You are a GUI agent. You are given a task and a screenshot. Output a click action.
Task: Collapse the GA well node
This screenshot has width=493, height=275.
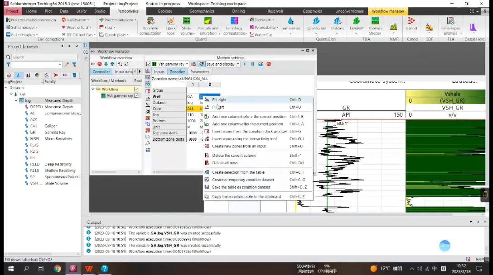(11, 94)
